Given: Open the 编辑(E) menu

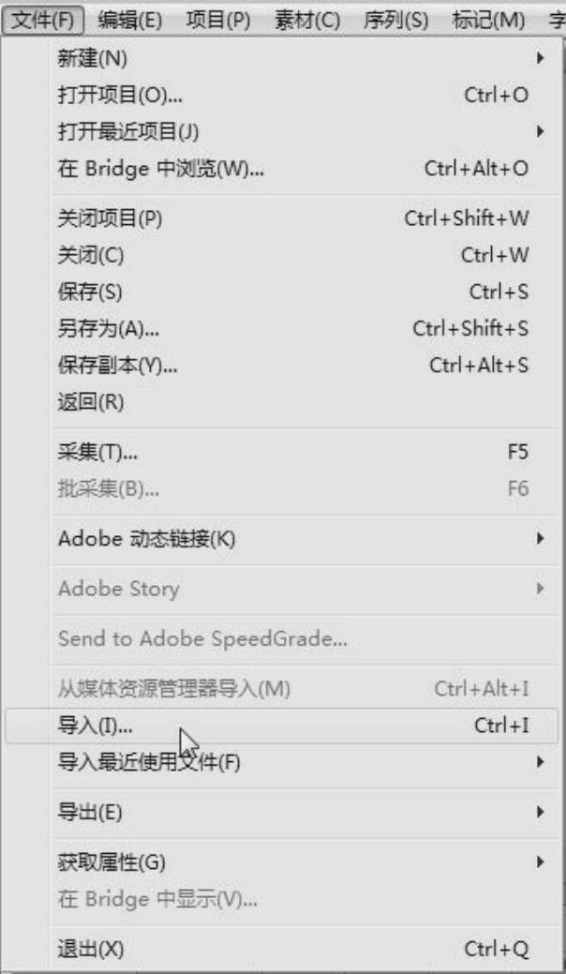Looking at the screenshot, I should [129, 19].
